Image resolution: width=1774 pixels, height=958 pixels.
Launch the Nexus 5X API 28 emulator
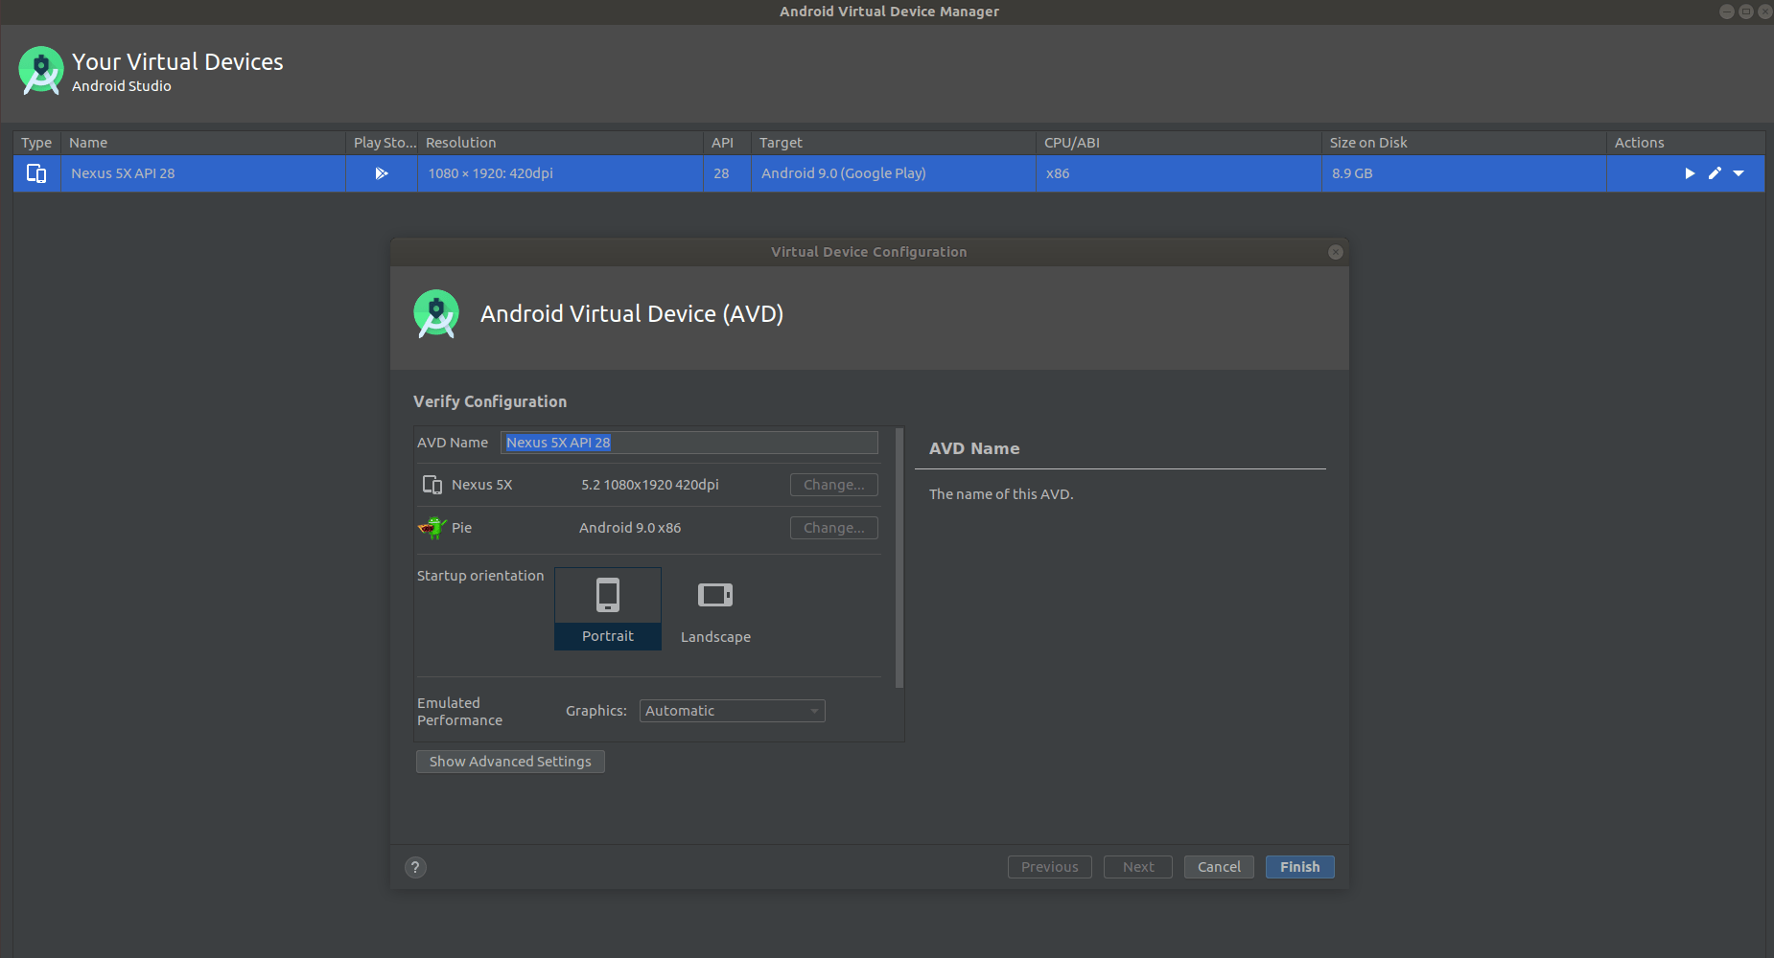[1690, 173]
